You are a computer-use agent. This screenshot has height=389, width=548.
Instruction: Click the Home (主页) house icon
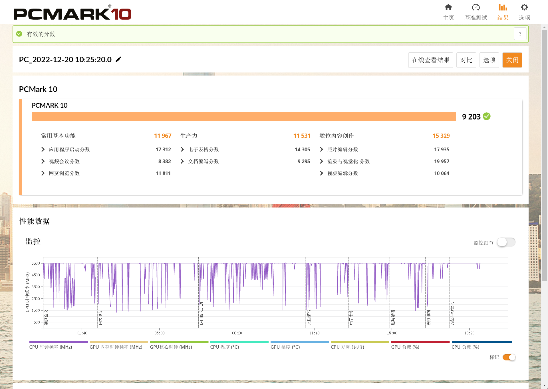pyautogui.click(x=448, y=7)
